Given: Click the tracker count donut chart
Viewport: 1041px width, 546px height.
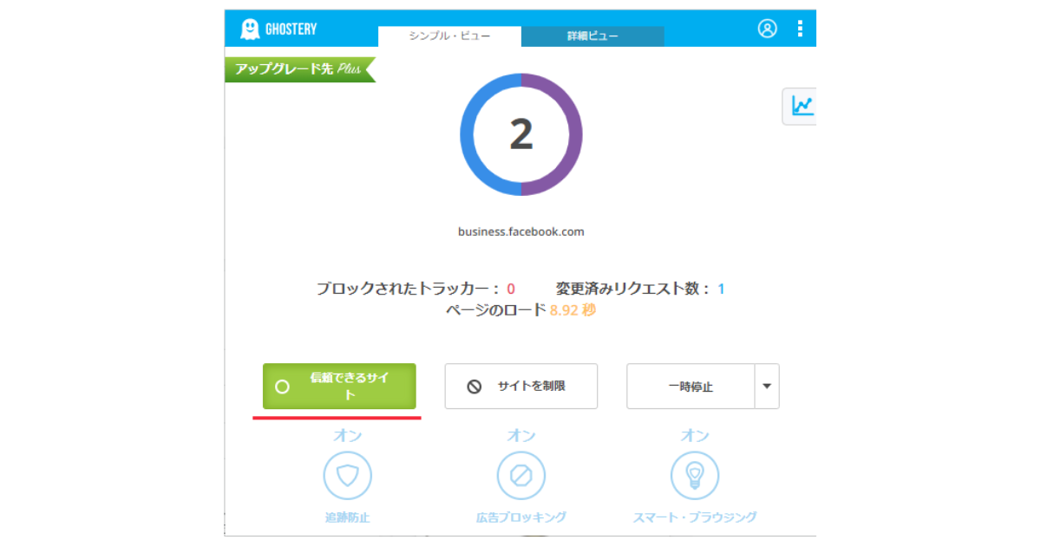Looking at the screenshot, I should 521,134.
